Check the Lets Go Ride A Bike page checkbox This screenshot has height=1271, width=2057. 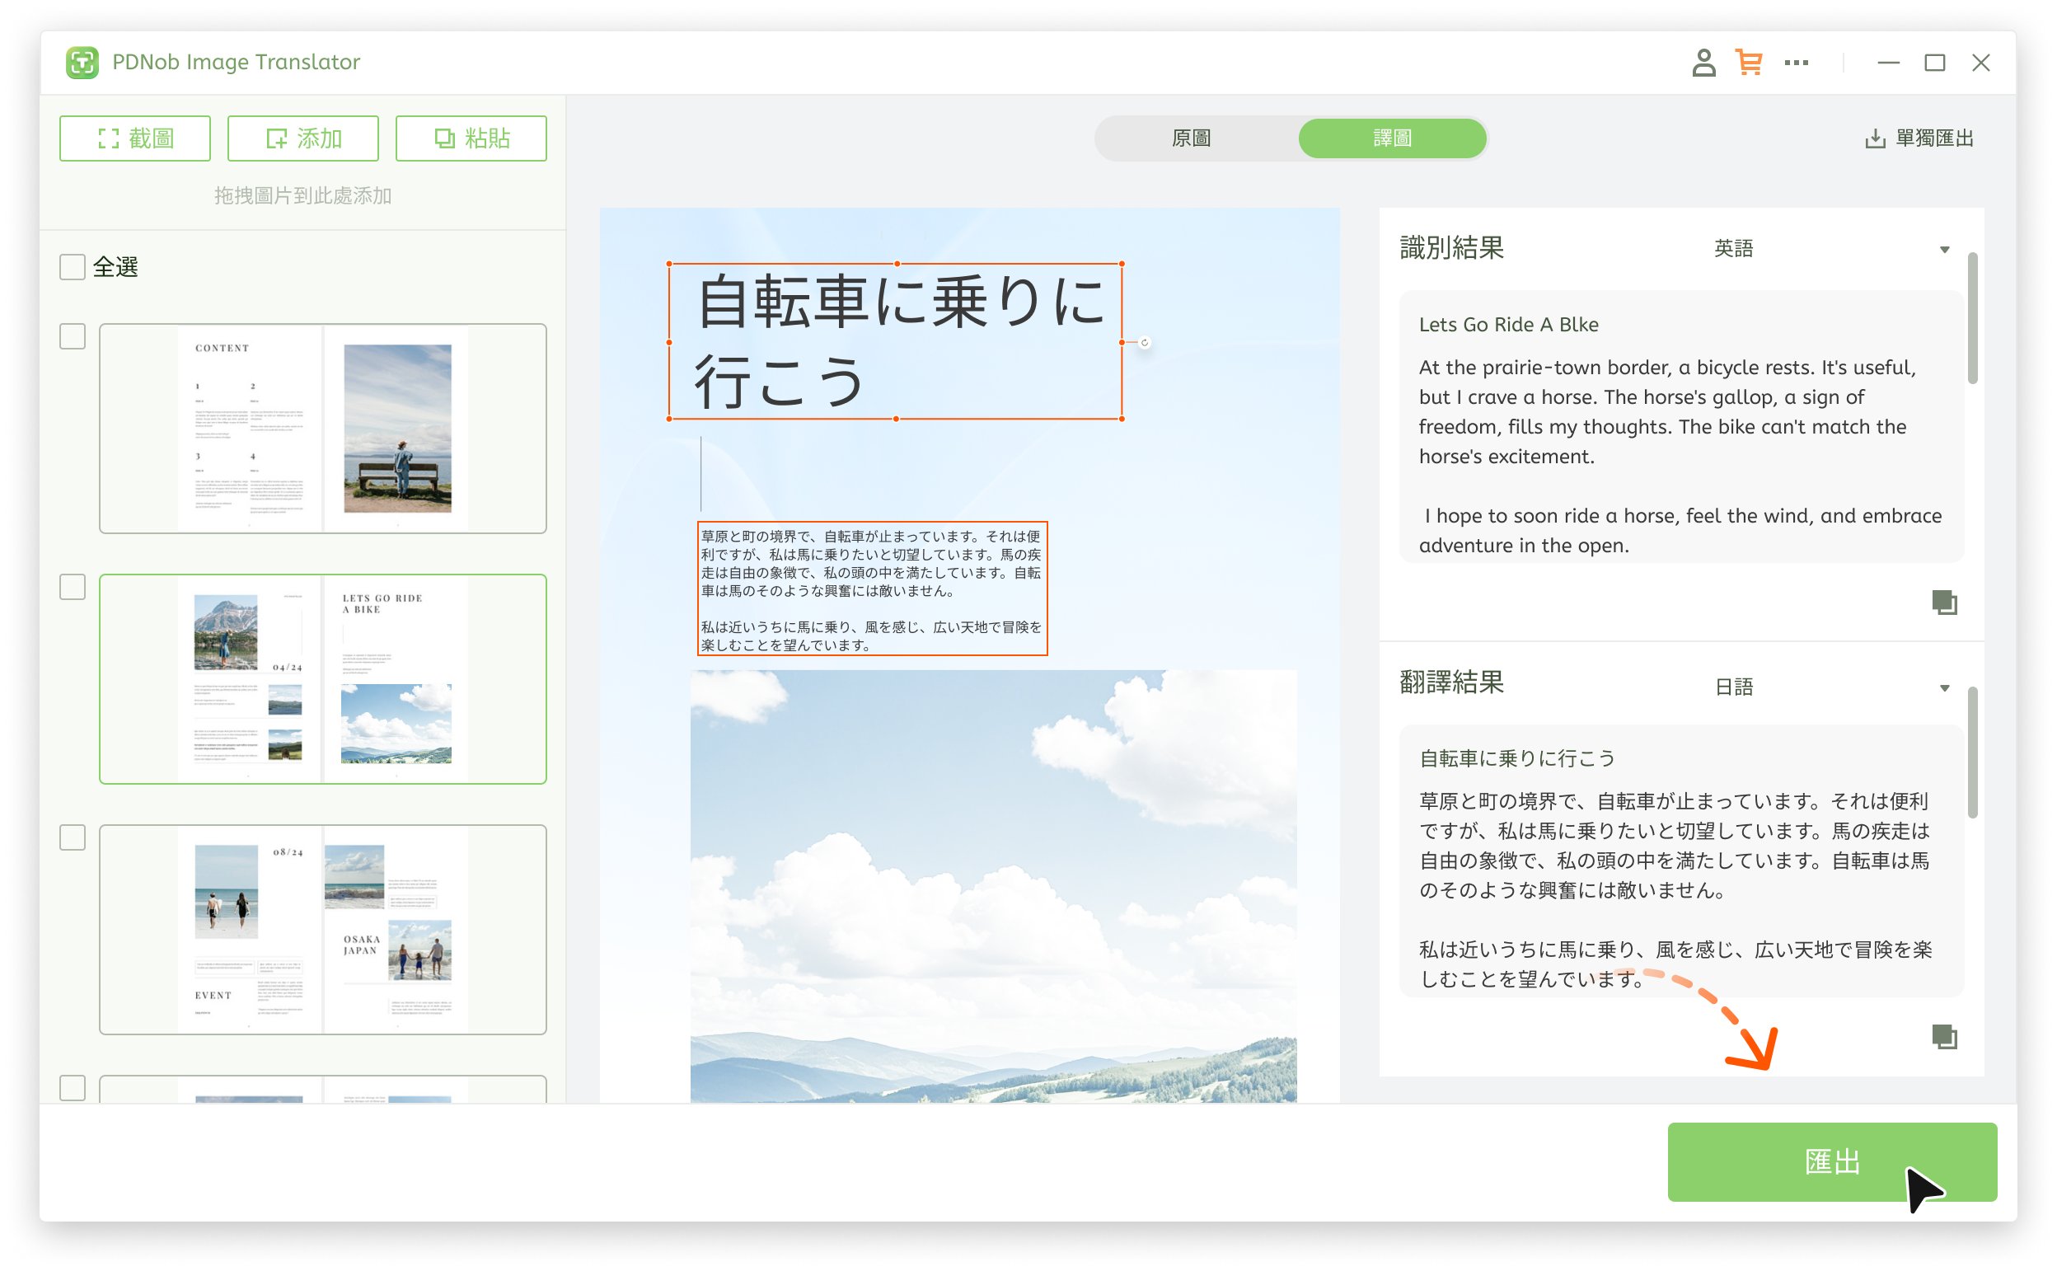(x=73, y=587)
